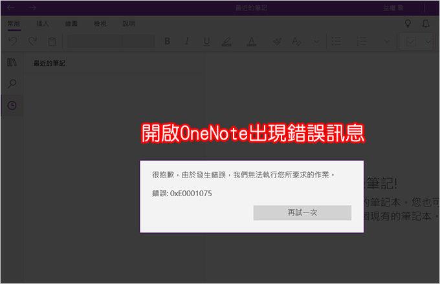Click the 再試一次 retry button
Screen dimensions: 440x284
(x=302, y=212)
